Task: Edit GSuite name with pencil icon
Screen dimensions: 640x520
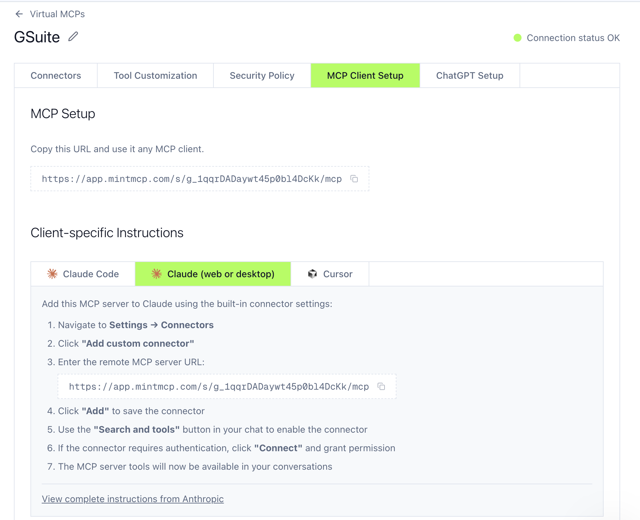Action: 73,36
